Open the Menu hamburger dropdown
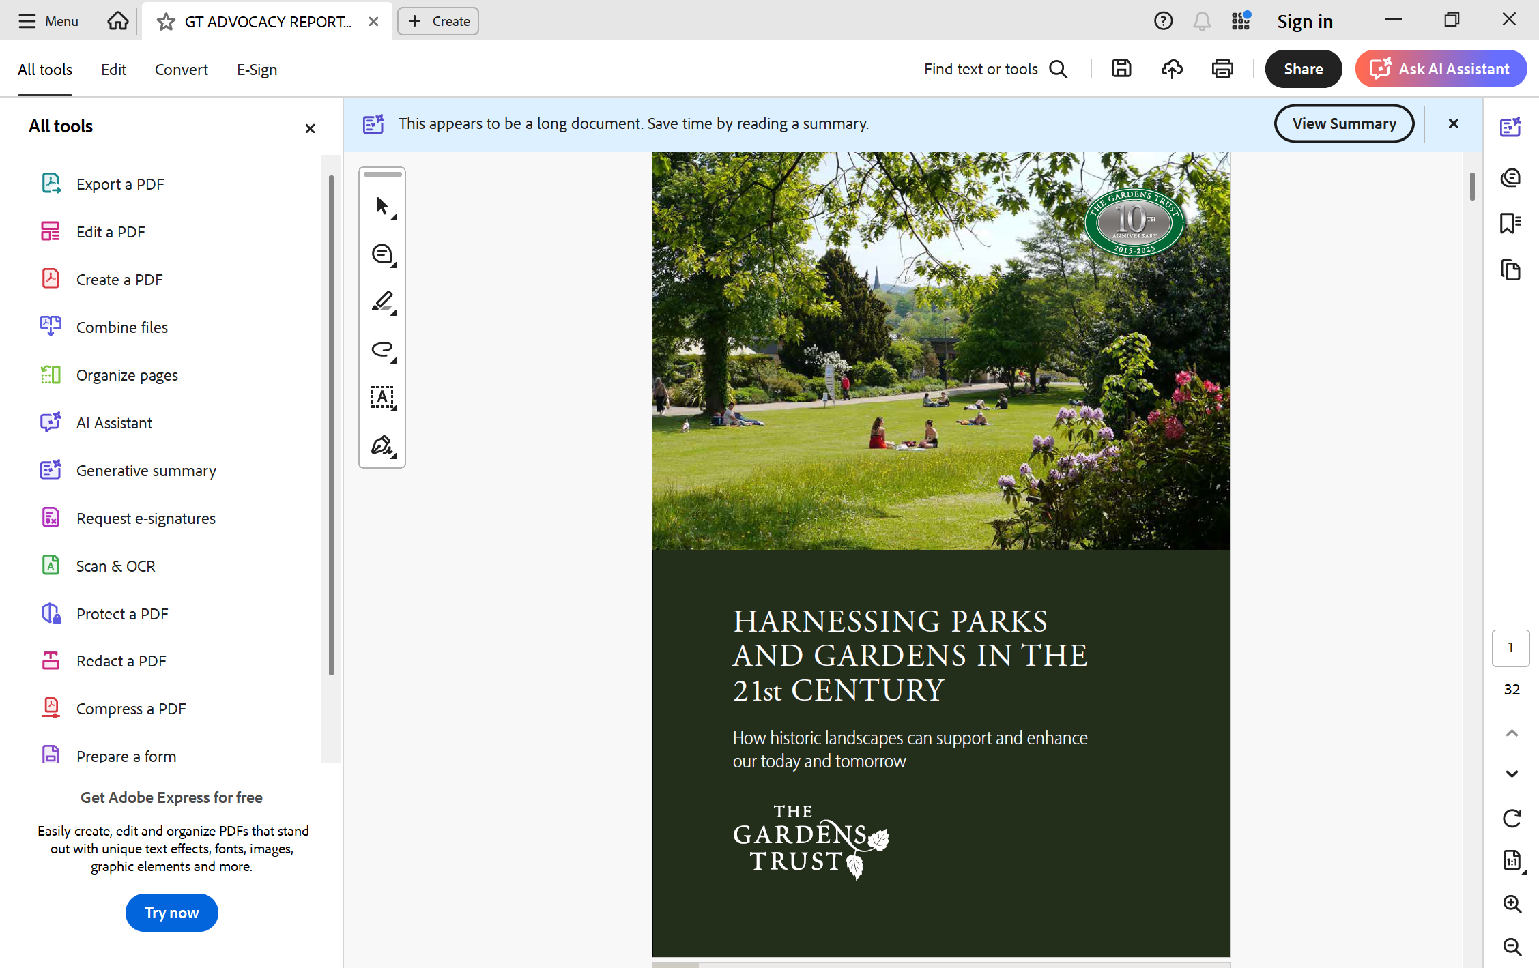Image resolution: width=1539 pixels, height=968 pixels. 48,21
